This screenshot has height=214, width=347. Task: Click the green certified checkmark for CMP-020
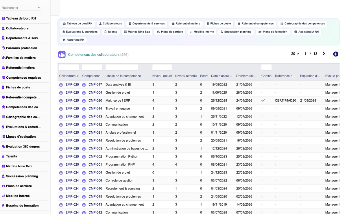pyautogui.click(x=263, y=101)
